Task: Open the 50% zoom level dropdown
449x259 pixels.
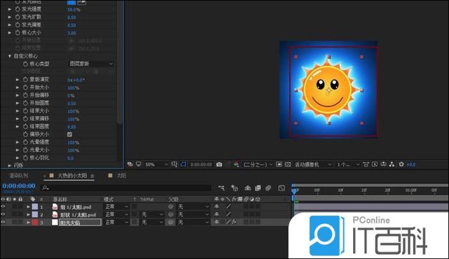Action: [x=154, y=165]
